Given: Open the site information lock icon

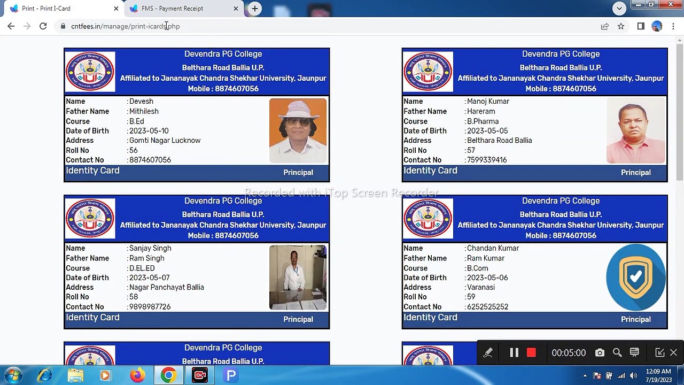Looking at the screenshot, I should [x=63, y=26].
